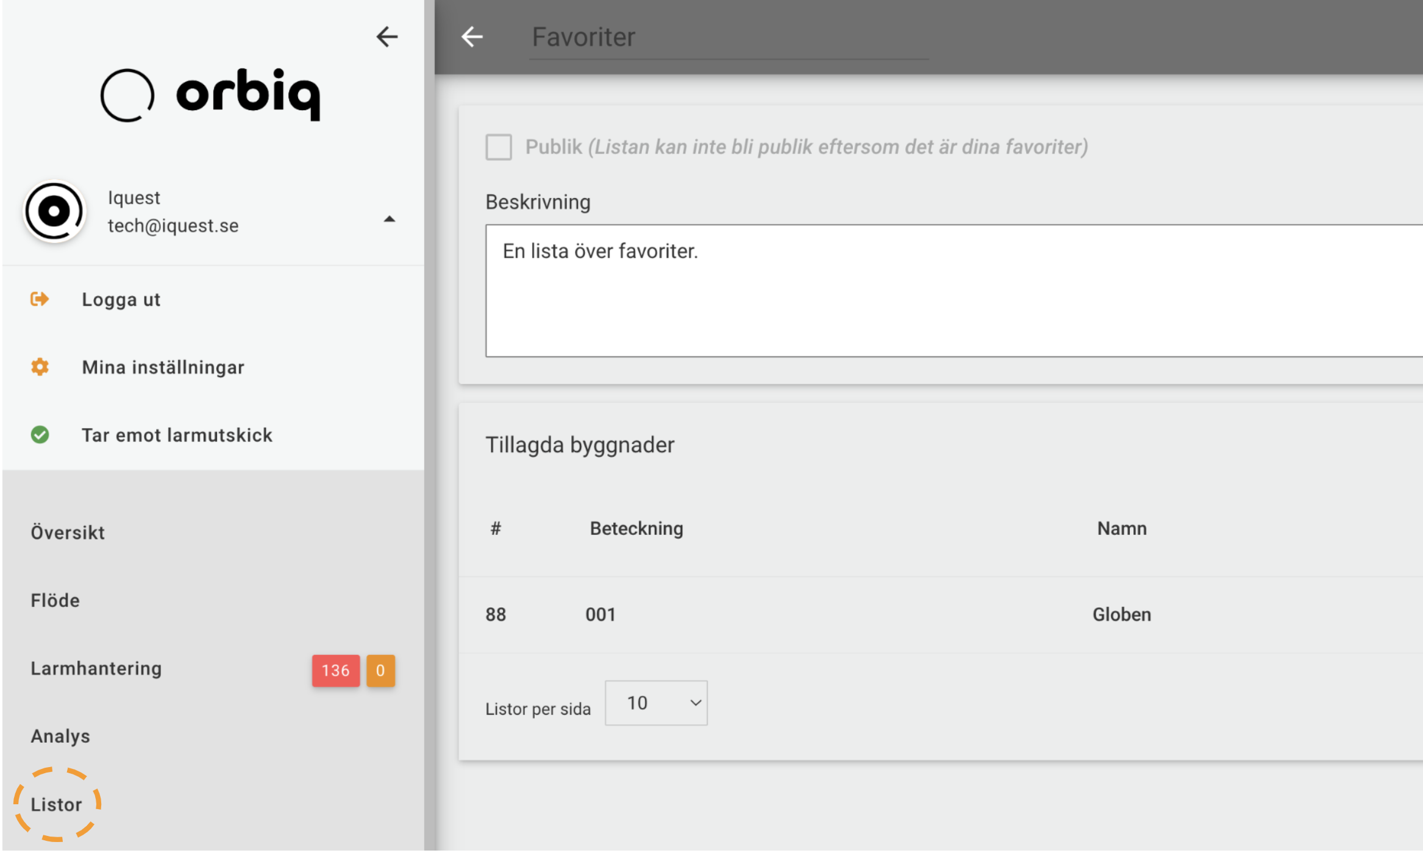1423x853 pixels.
Task: Click the orbiq logo
Action: pyautogui.click(x=210, y=94)
